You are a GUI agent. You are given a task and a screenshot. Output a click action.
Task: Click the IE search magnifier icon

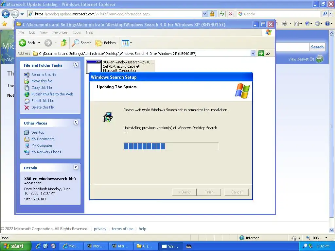(325, 14)
